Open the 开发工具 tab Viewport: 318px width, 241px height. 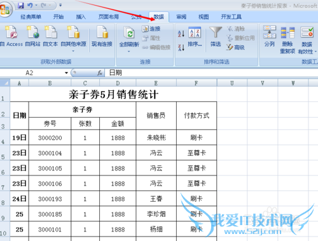tap(232, 17)
